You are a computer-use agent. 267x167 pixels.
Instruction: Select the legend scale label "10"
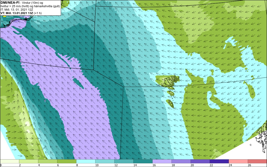(97, 165)
